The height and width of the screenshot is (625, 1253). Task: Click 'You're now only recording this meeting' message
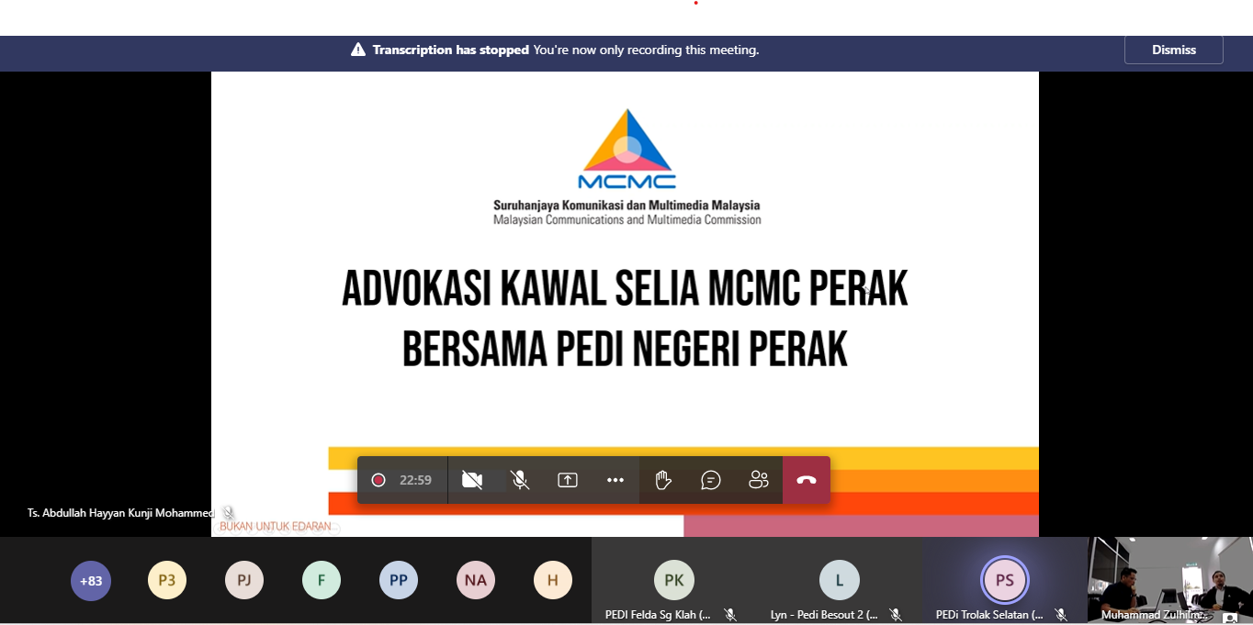tap(647, 50)
